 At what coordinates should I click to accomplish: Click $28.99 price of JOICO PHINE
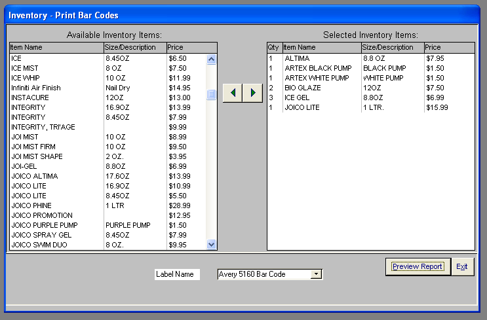[180, 205]
